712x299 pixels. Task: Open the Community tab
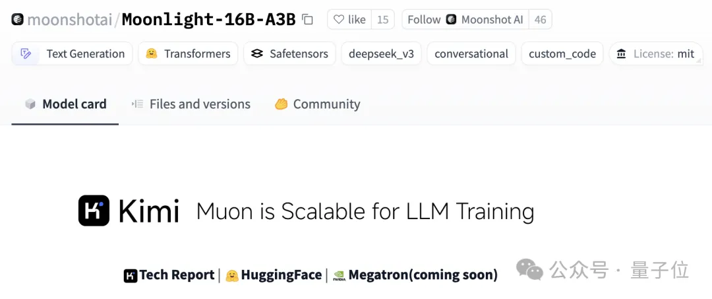pos(317,104)
